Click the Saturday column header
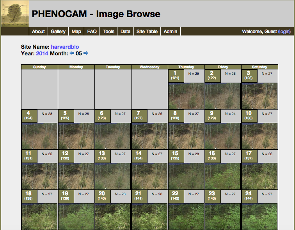The image size is (295, 230). pos(259,67)
